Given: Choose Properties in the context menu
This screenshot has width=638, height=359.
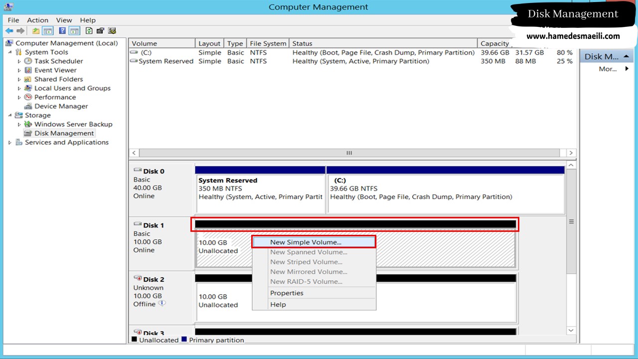Looking at the screenshot, I should point(314,293).
